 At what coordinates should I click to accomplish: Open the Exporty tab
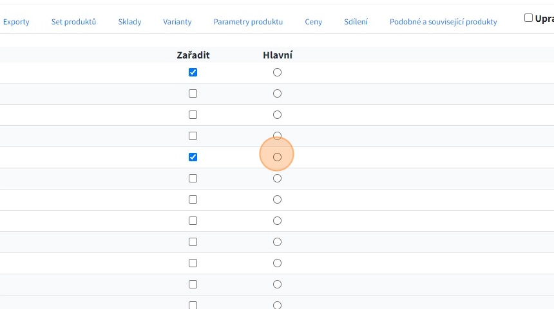[16, 22]
